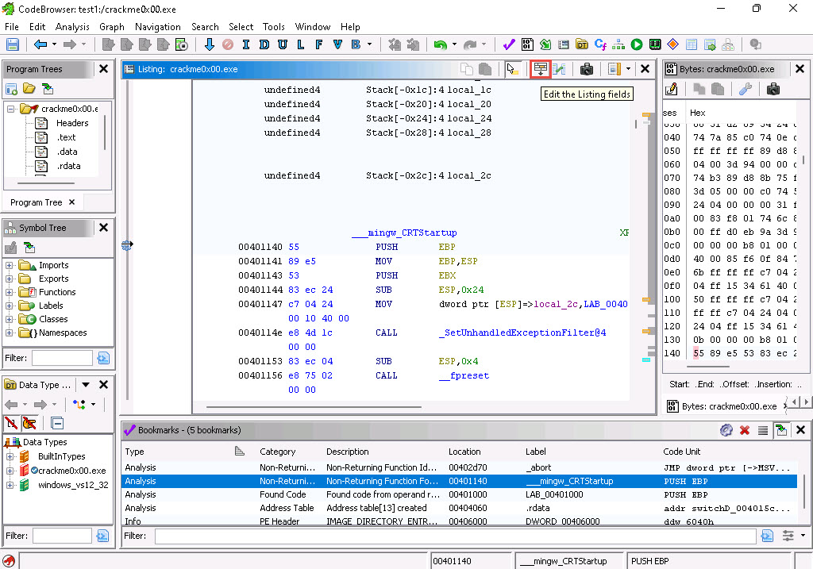
Task: Expand the Imports folder in Symbol Tree
Action: click(10, 265)
